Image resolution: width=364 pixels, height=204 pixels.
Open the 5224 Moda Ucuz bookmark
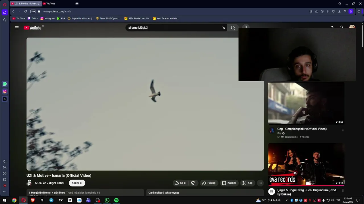tap(137, 18)
